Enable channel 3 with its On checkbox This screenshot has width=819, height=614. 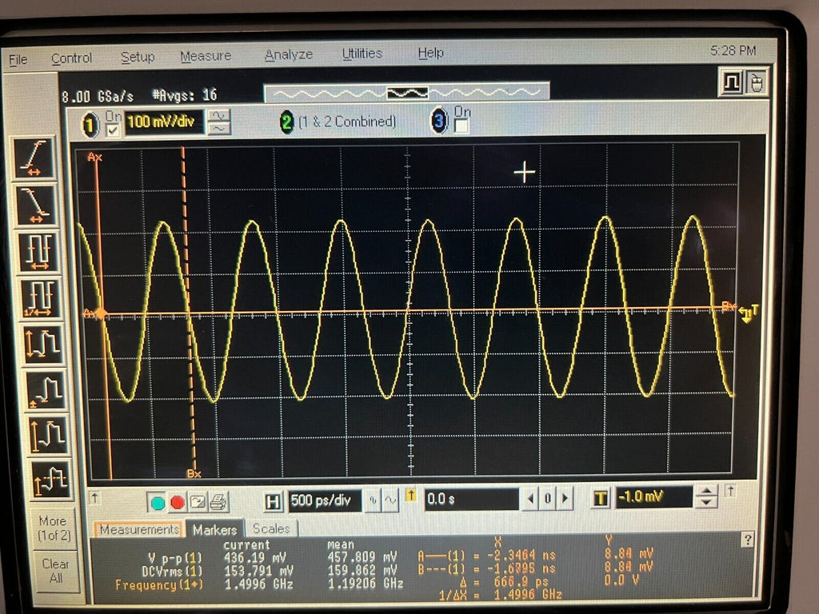click(x=461, y=126)
